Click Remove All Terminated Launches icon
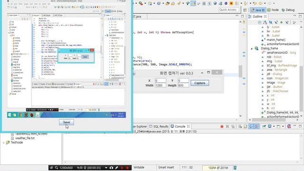The image size is (304, 171). pos(233,126)
